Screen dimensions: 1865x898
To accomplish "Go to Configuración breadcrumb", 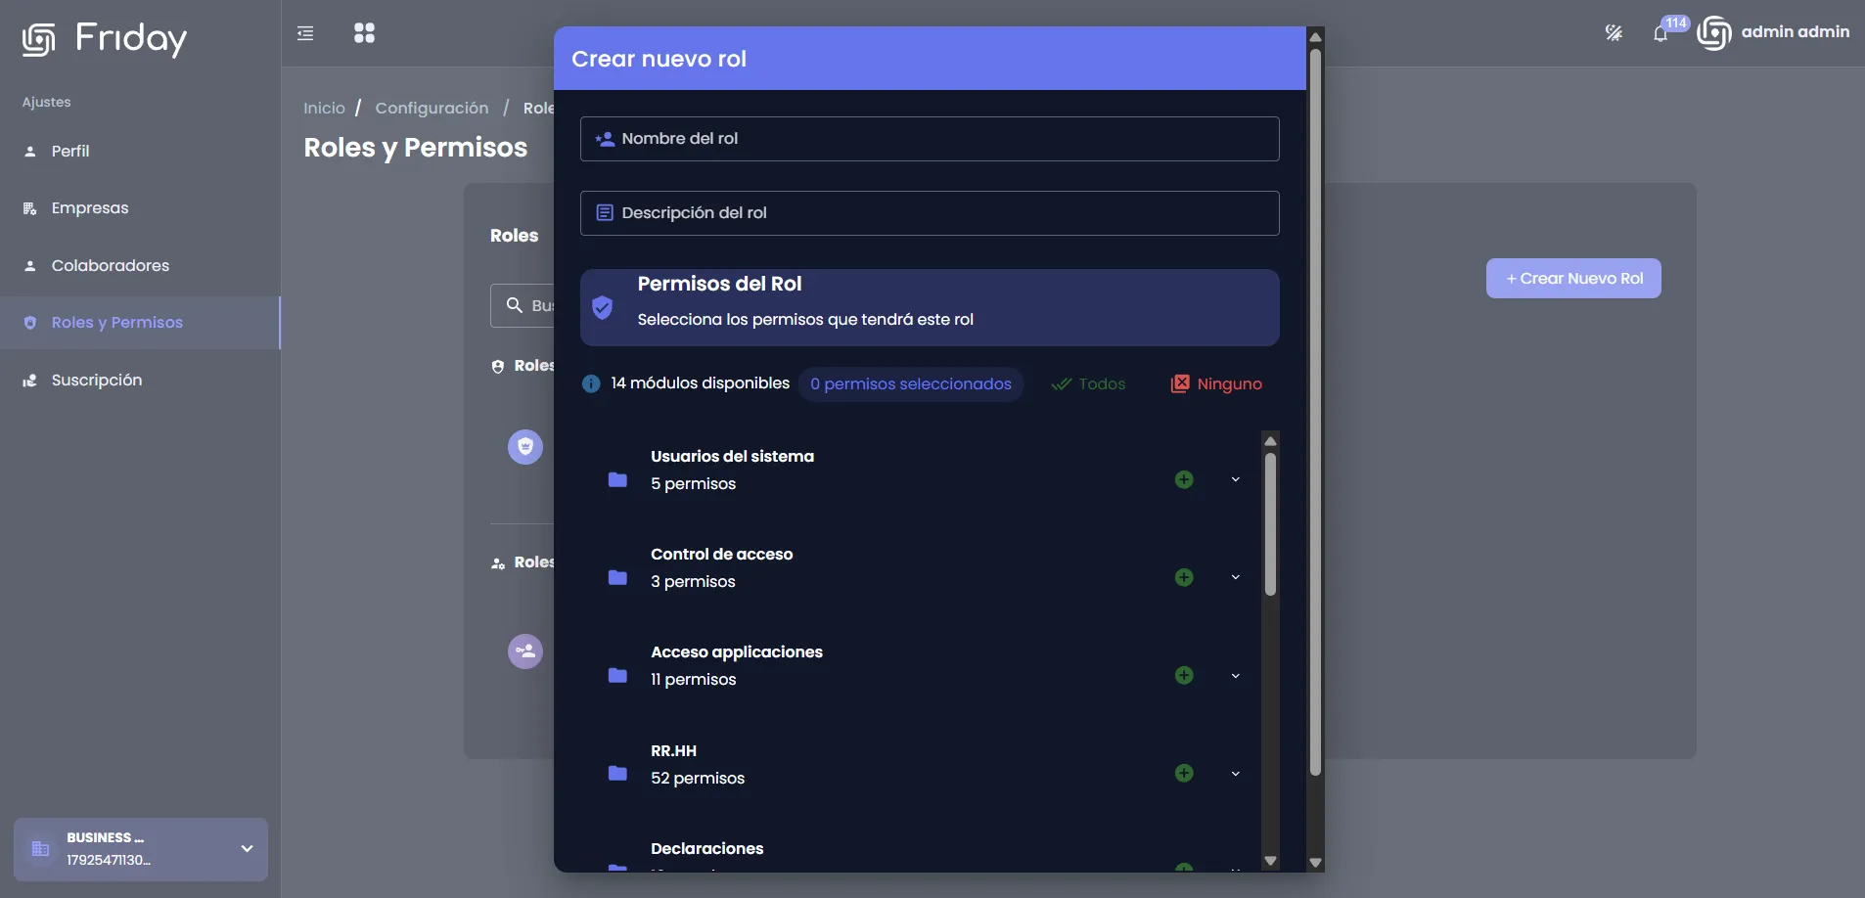I will coord(432,108).
